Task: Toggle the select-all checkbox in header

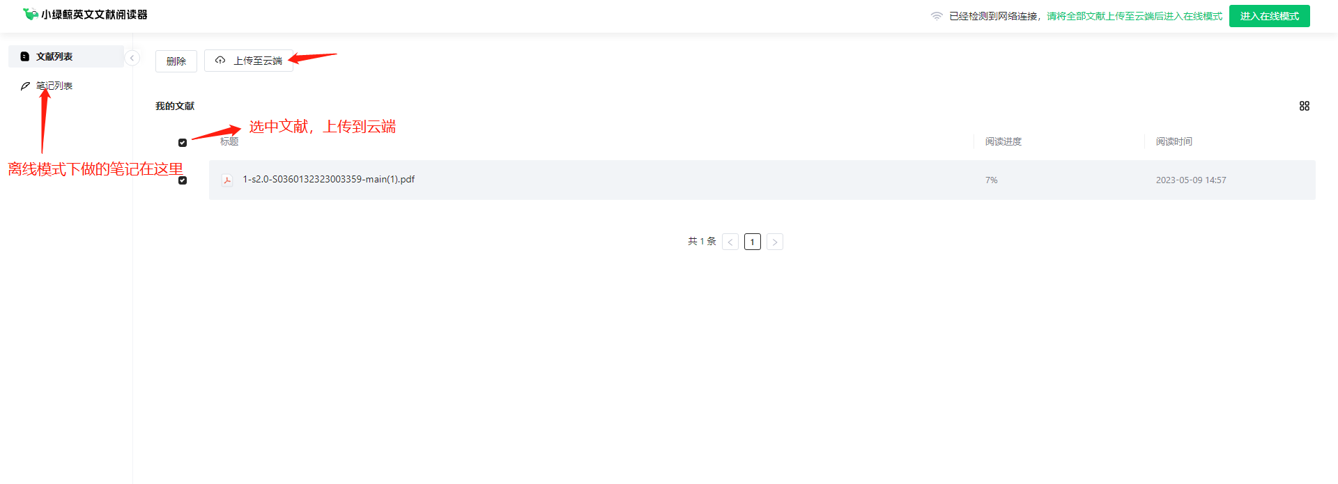Action: [x=183, y=143]
